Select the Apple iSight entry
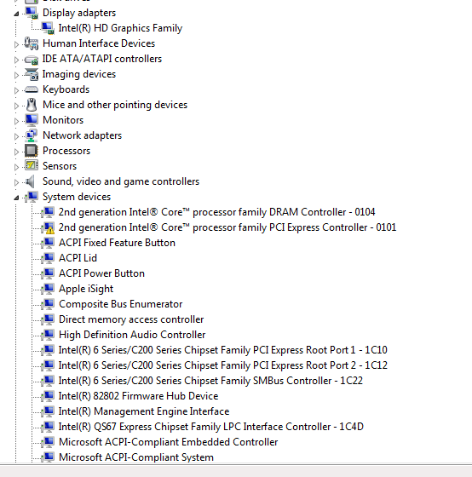Viewport: 472px width, 477px height. coord(86,289)
